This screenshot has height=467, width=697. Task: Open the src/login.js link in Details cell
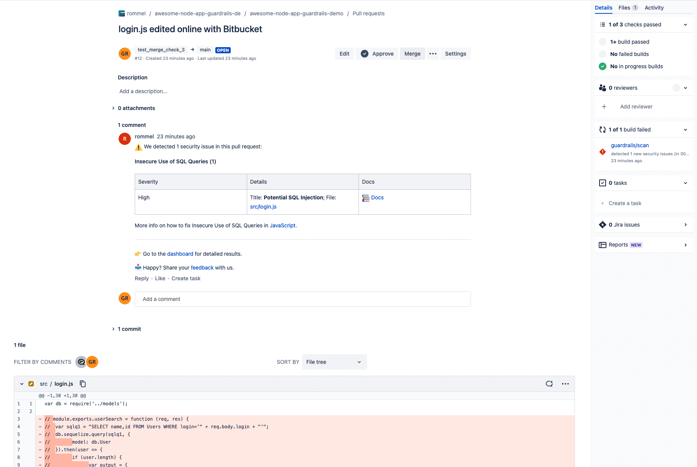263,207
